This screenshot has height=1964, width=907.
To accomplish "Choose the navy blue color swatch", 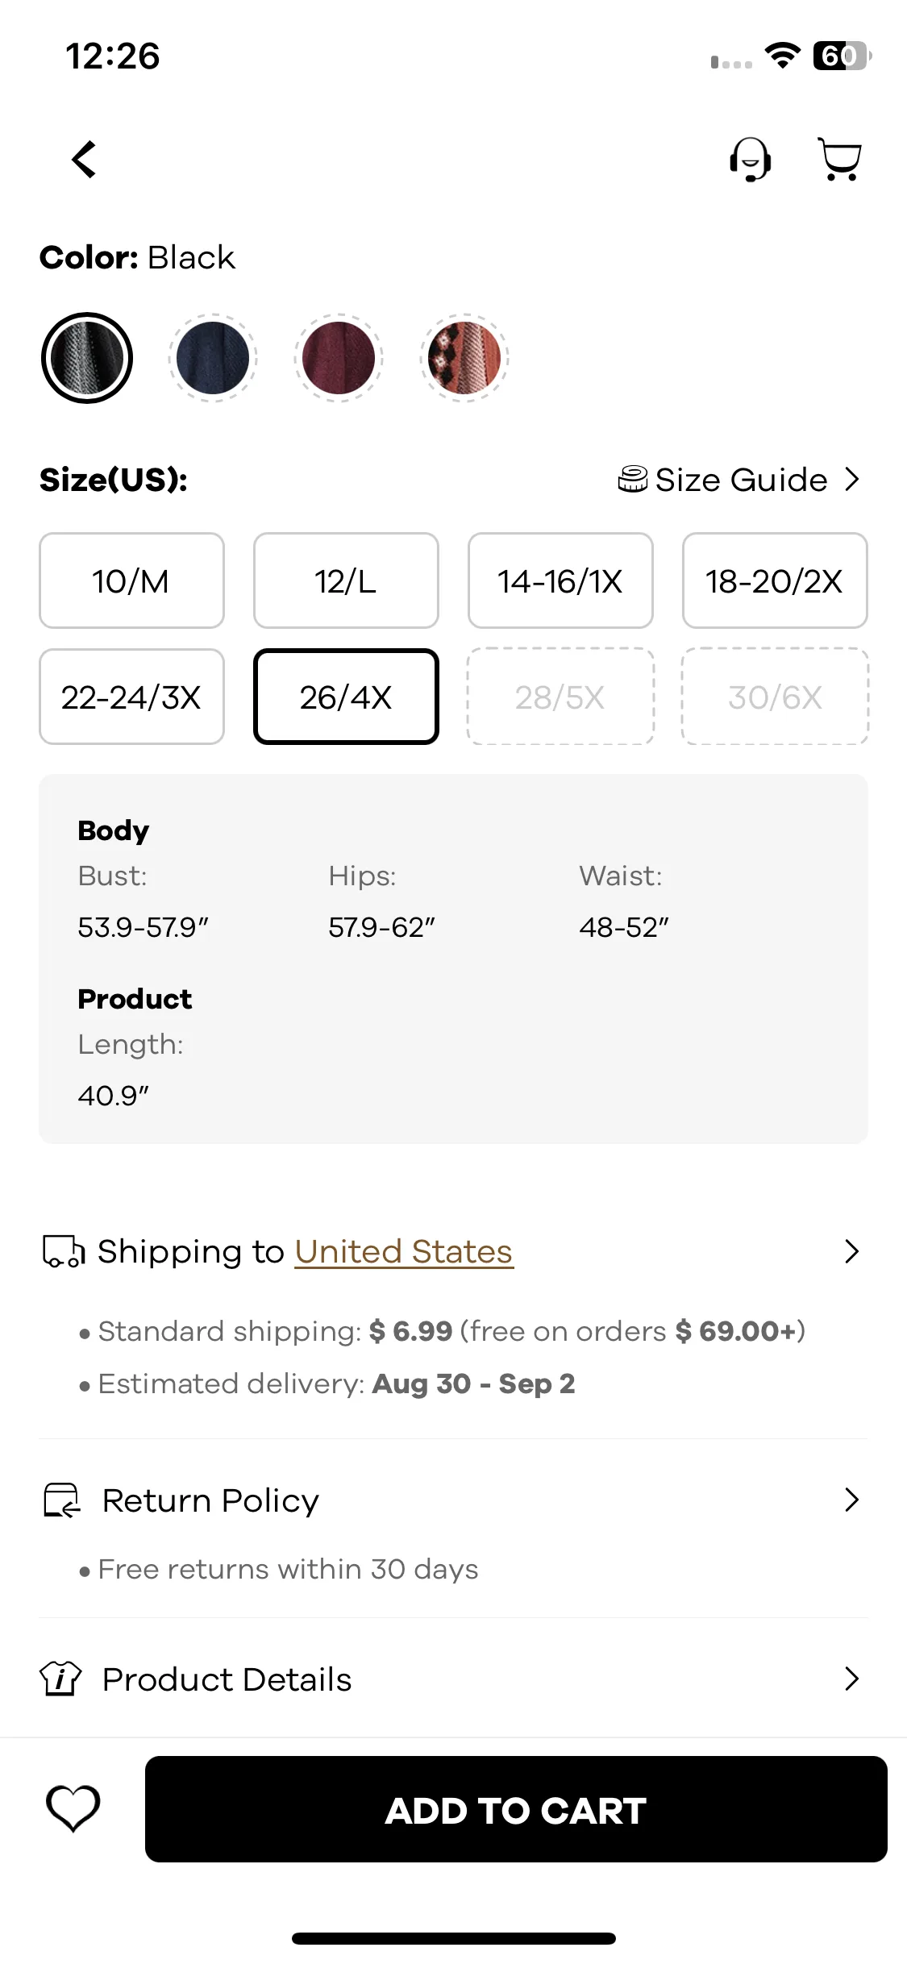I will tap(213, 358).
